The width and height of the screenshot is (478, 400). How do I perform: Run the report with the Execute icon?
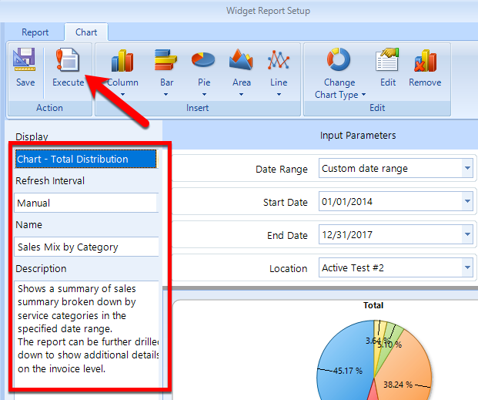pos(68,68)
